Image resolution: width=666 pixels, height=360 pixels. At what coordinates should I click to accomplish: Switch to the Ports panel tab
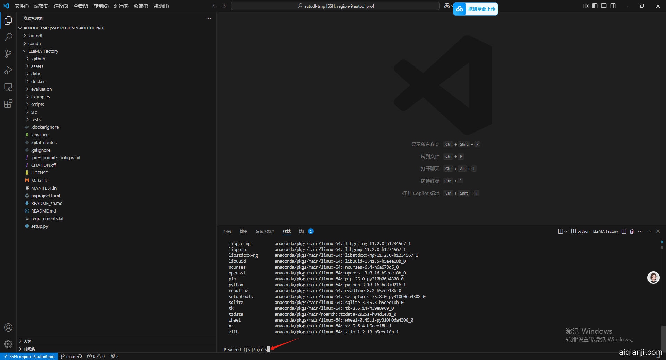tap(303, 231)
